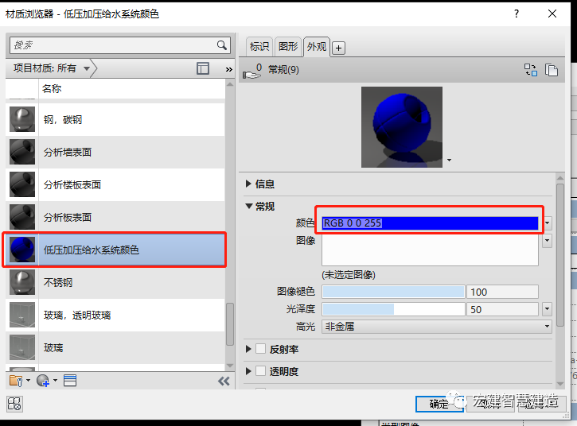
Task: Click the duplicate asset icon
Action: (x=552, y=69)
